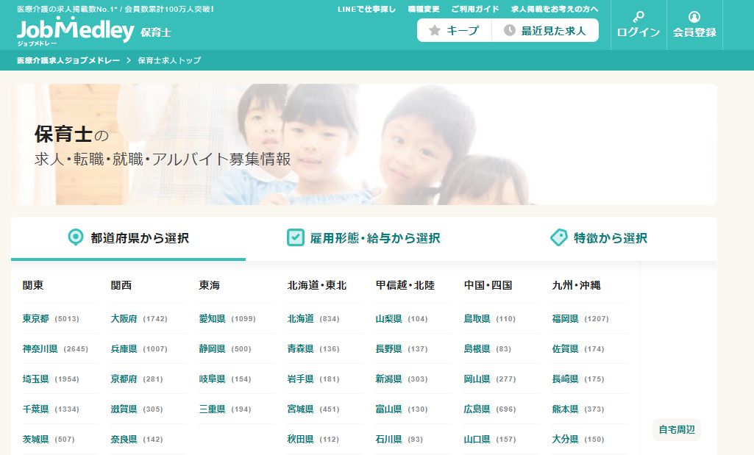This screenshot has height=455, width=754.
Task: Choose 福岡県 in 九州・沖縄 column
Action: (x=566, y=319)
